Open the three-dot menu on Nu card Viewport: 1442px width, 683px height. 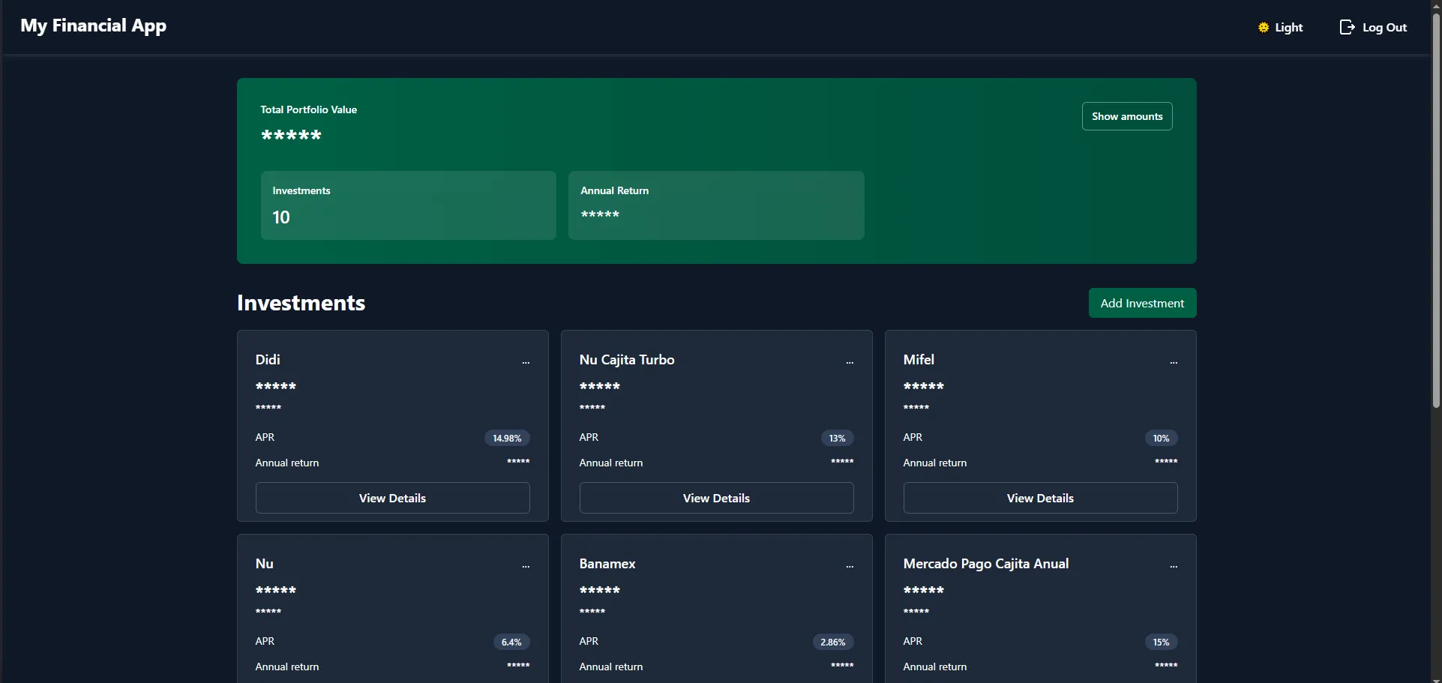click(x=526, y=566)
